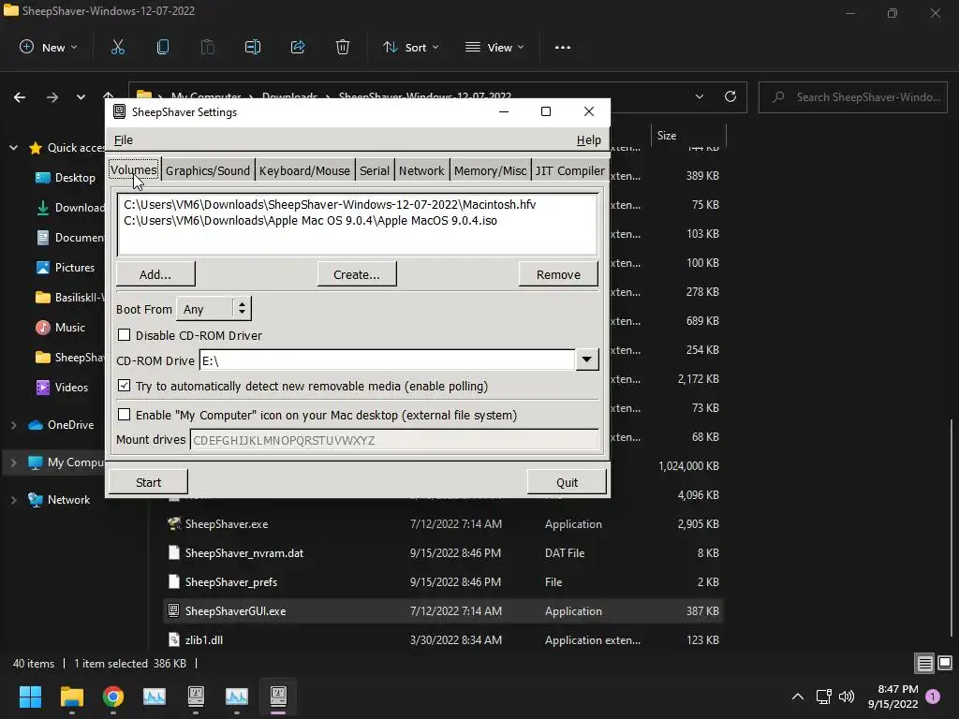The width and height of the screenshot is (959, 719).
Task: Click the Rename icon in Explorer toolbar
Action: 253,47
